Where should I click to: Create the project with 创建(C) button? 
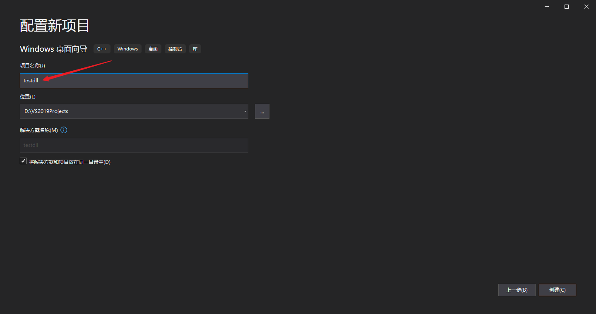pyautogui.click(x=558, y=290)
